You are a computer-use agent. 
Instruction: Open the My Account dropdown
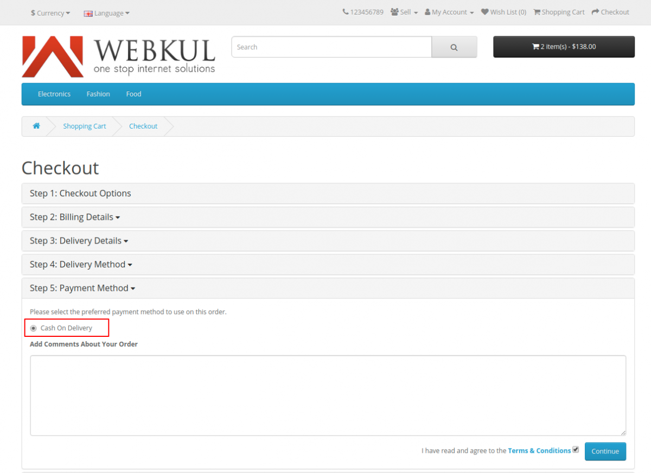tap(449, 12)
